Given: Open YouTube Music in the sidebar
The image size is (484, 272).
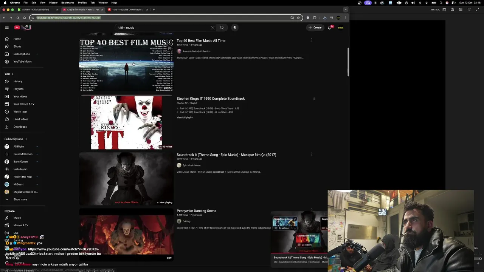Looking at the screenshot, I should coord(23,62).
